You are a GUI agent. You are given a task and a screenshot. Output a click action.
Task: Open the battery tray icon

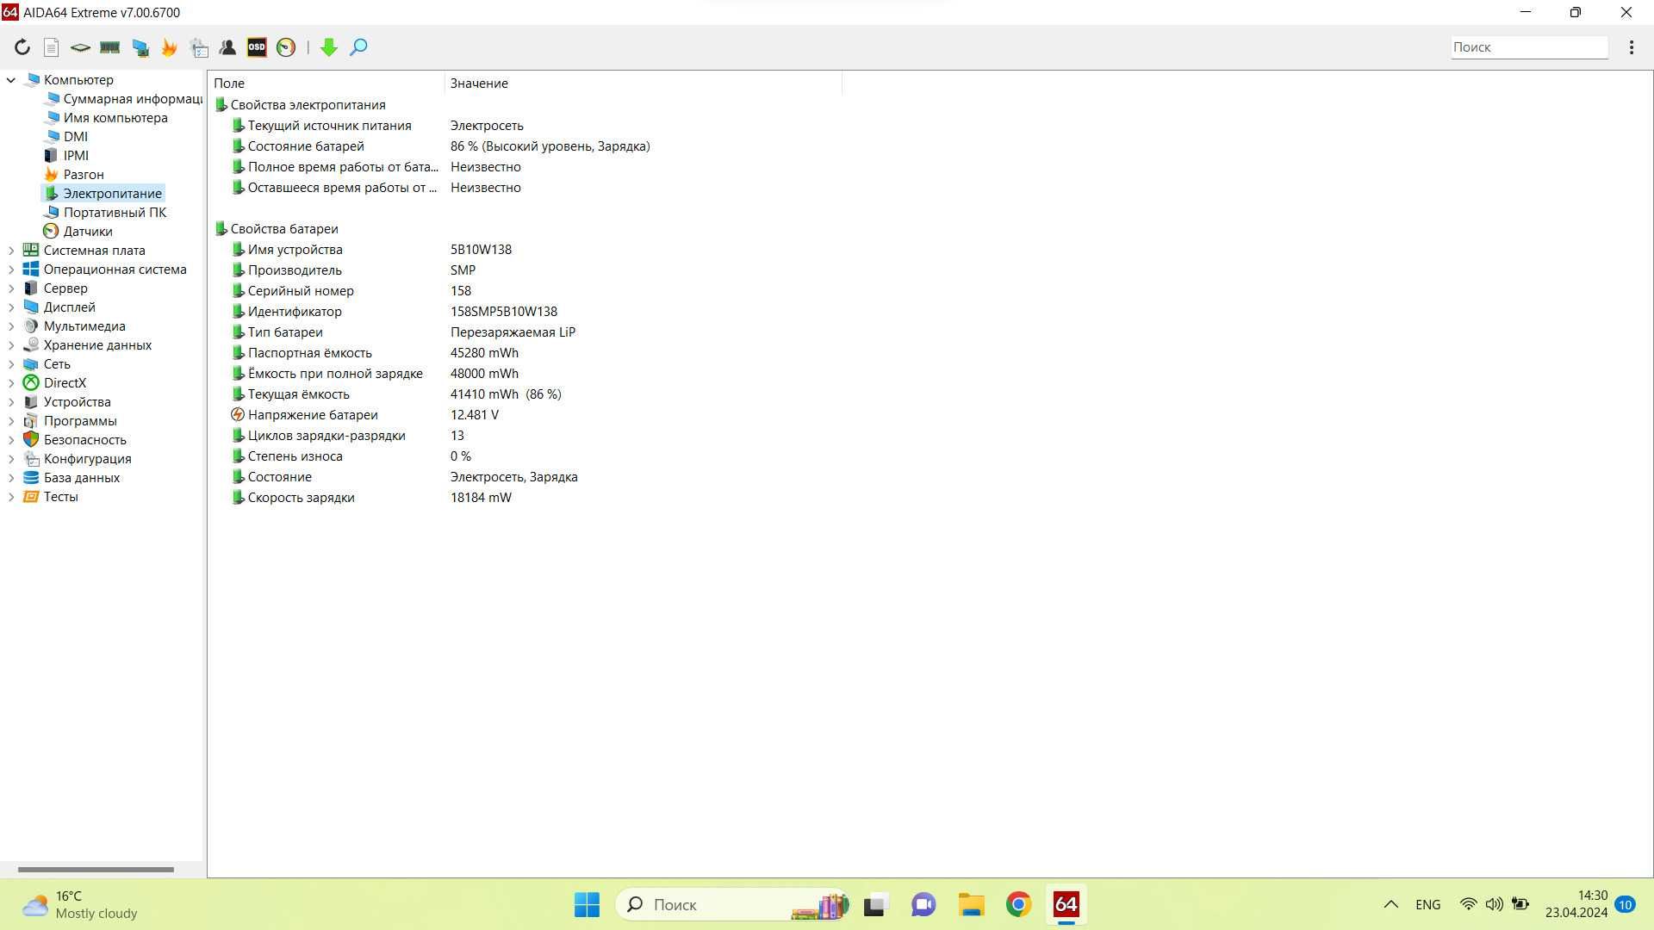point(1520,905)
